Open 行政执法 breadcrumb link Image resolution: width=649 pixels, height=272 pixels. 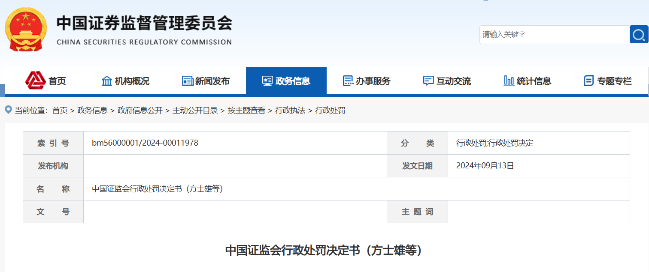click(x=290, y=111)
